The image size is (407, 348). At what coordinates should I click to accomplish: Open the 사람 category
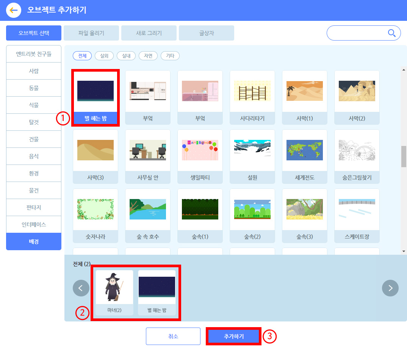coord(34,71)
